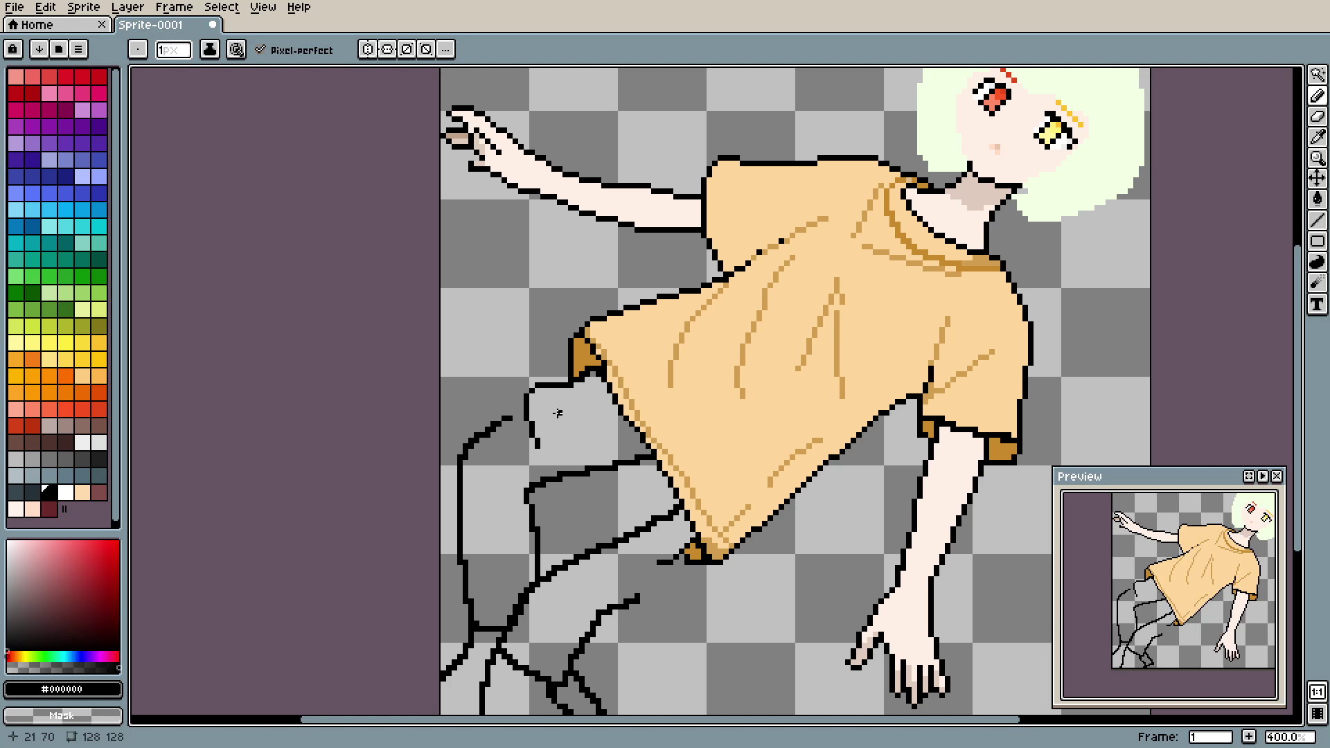Toggle the palette edit lock button
The width and height of the screenshot is (1330, 748).
pyautogui.click(x=13, y=49)
